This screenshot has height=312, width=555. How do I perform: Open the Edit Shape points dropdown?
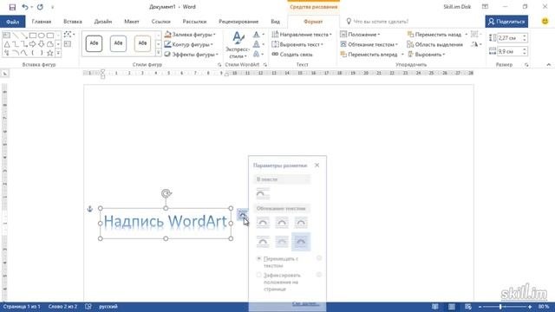click(x=69, y=35)
